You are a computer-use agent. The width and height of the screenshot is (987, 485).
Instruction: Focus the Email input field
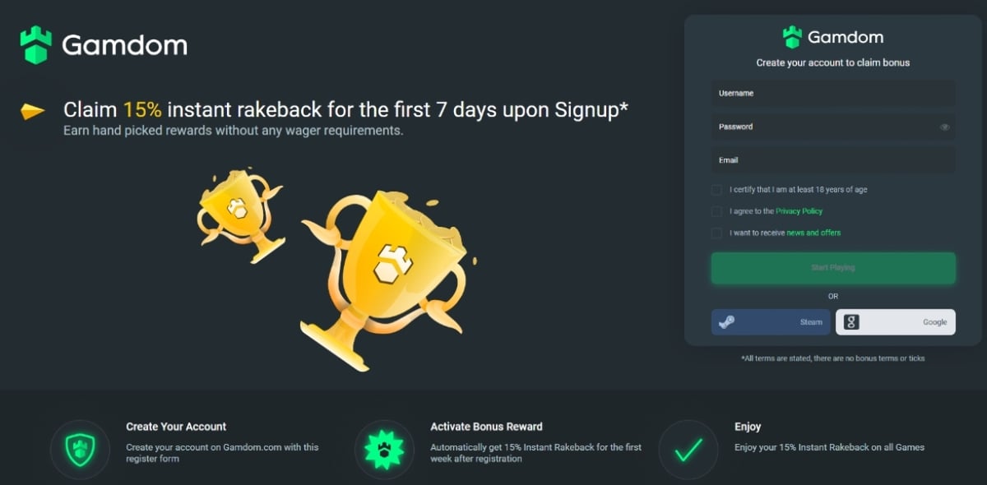833,160
